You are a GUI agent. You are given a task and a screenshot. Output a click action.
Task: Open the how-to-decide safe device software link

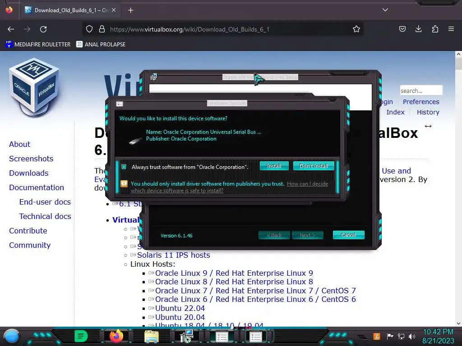coord(229,187)
